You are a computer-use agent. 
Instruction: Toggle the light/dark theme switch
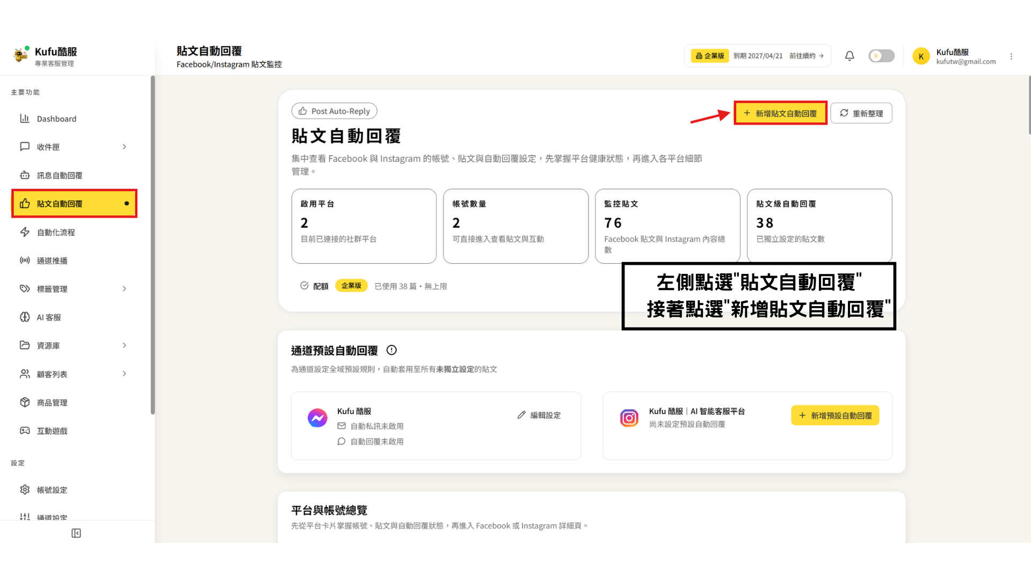pos(881,56)
